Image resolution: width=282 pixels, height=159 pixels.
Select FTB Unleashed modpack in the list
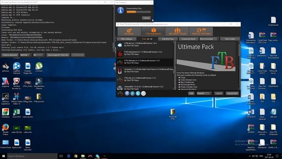[145, 53]
